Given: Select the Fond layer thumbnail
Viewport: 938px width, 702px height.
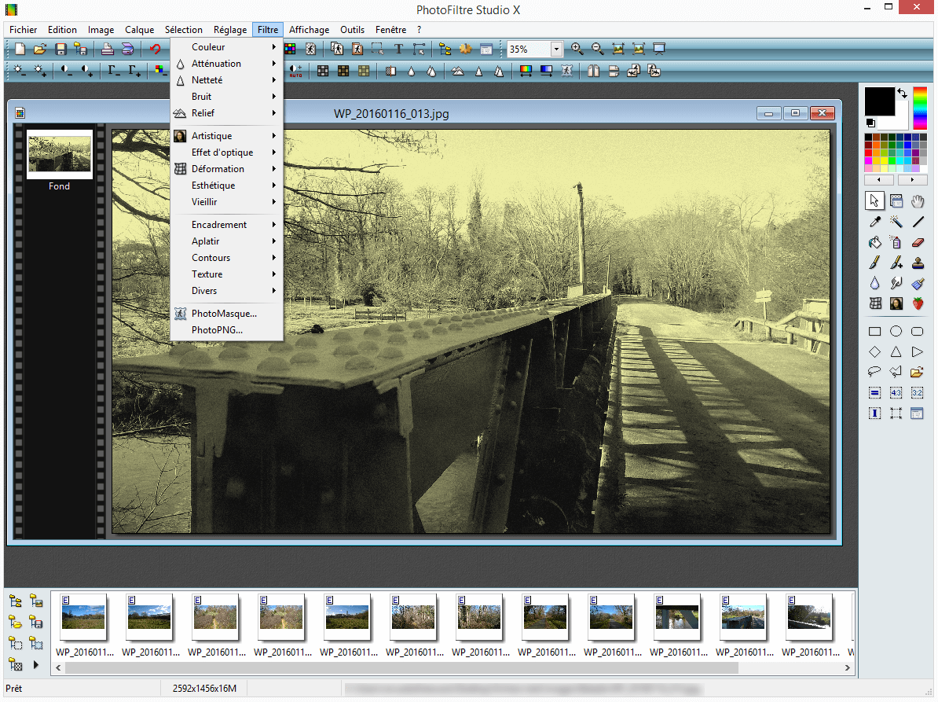Looking at the screenshot, I should click(60, 154).
